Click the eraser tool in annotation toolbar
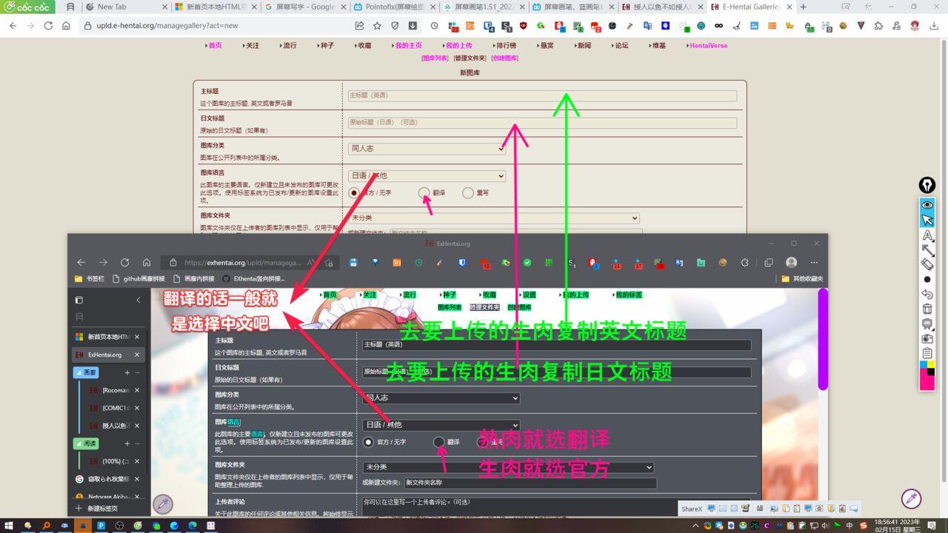948x533 pixels. (927, 264)
